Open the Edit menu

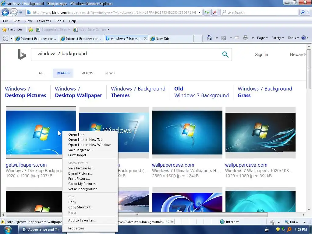[x=16, y=21]
